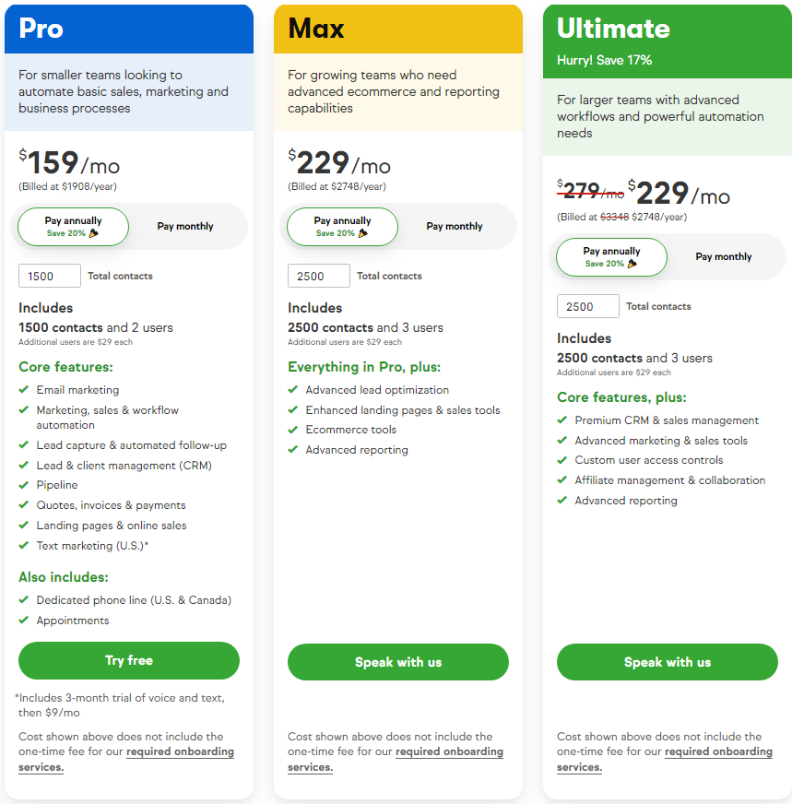The width and height of the screenshot is (792, 804).
Task: Click Speak with us under Max
Action: tap(398, 662)
